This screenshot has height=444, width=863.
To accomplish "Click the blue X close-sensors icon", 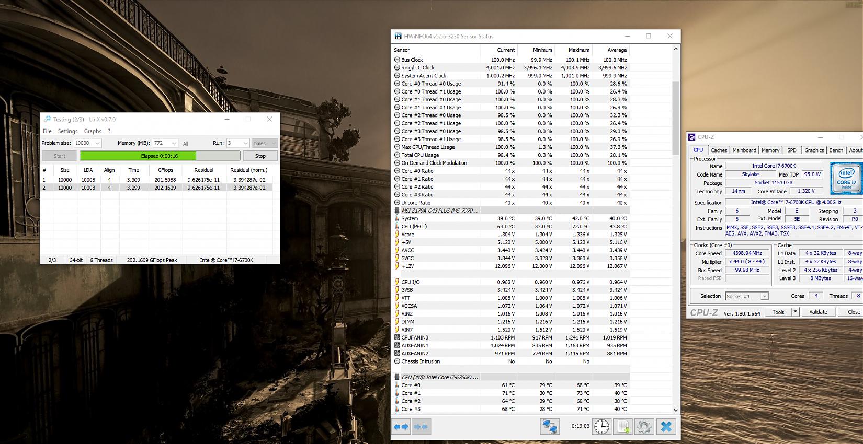I will (666, 427).
